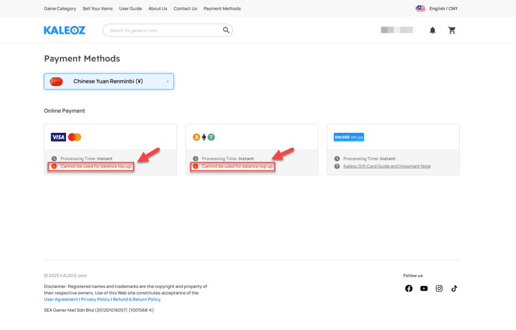Click the Mastercard logo
This screenshot has height=330, width=516.
[75, 137]
